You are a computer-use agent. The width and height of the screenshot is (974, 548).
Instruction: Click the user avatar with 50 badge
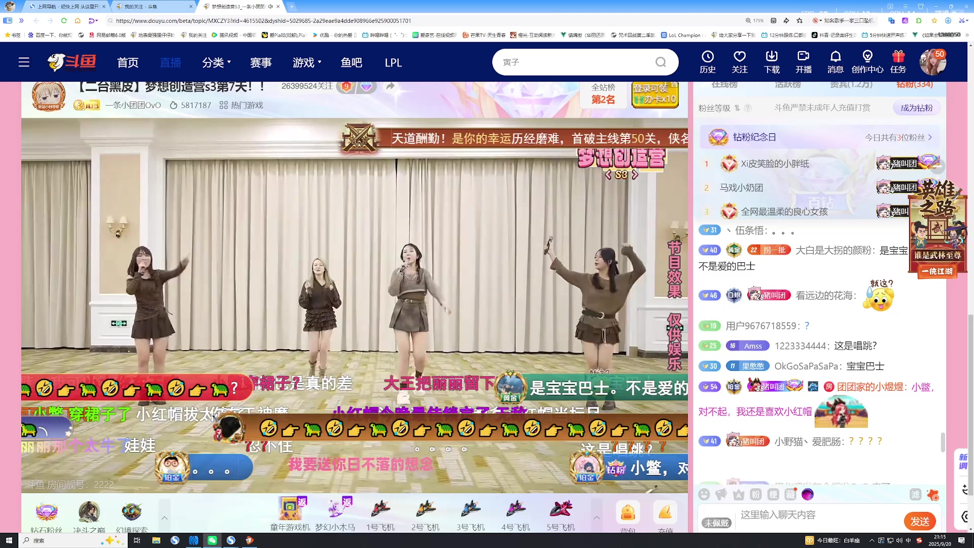coord(932,62)
